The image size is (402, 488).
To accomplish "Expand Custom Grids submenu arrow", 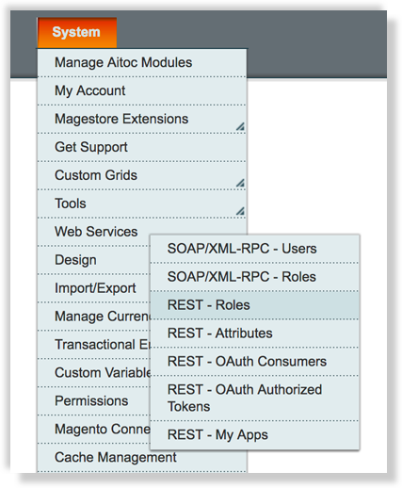I will tap(240, 183).
